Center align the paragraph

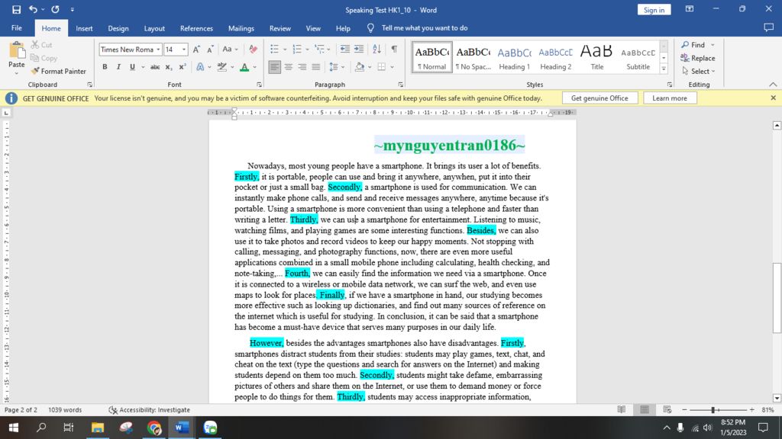pos(289,67)
